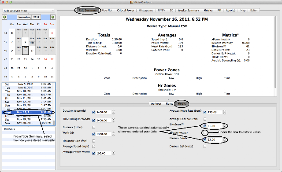Select calendar day 9 in week 45

click(26, 42)
